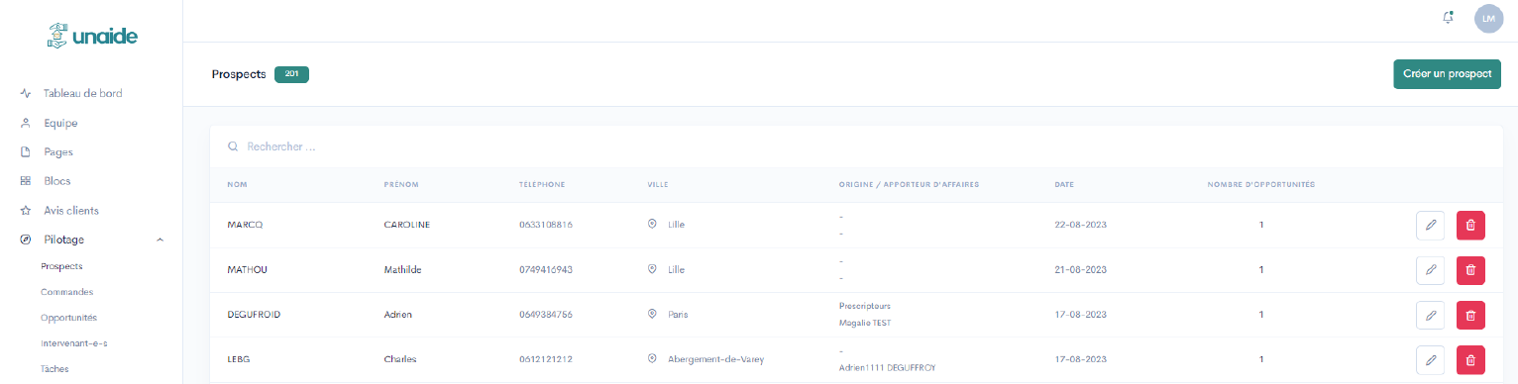Edit the MARCQ Caroline prospect
The width and height of the screenshot is (1518, 384).
pos(1430,225)
